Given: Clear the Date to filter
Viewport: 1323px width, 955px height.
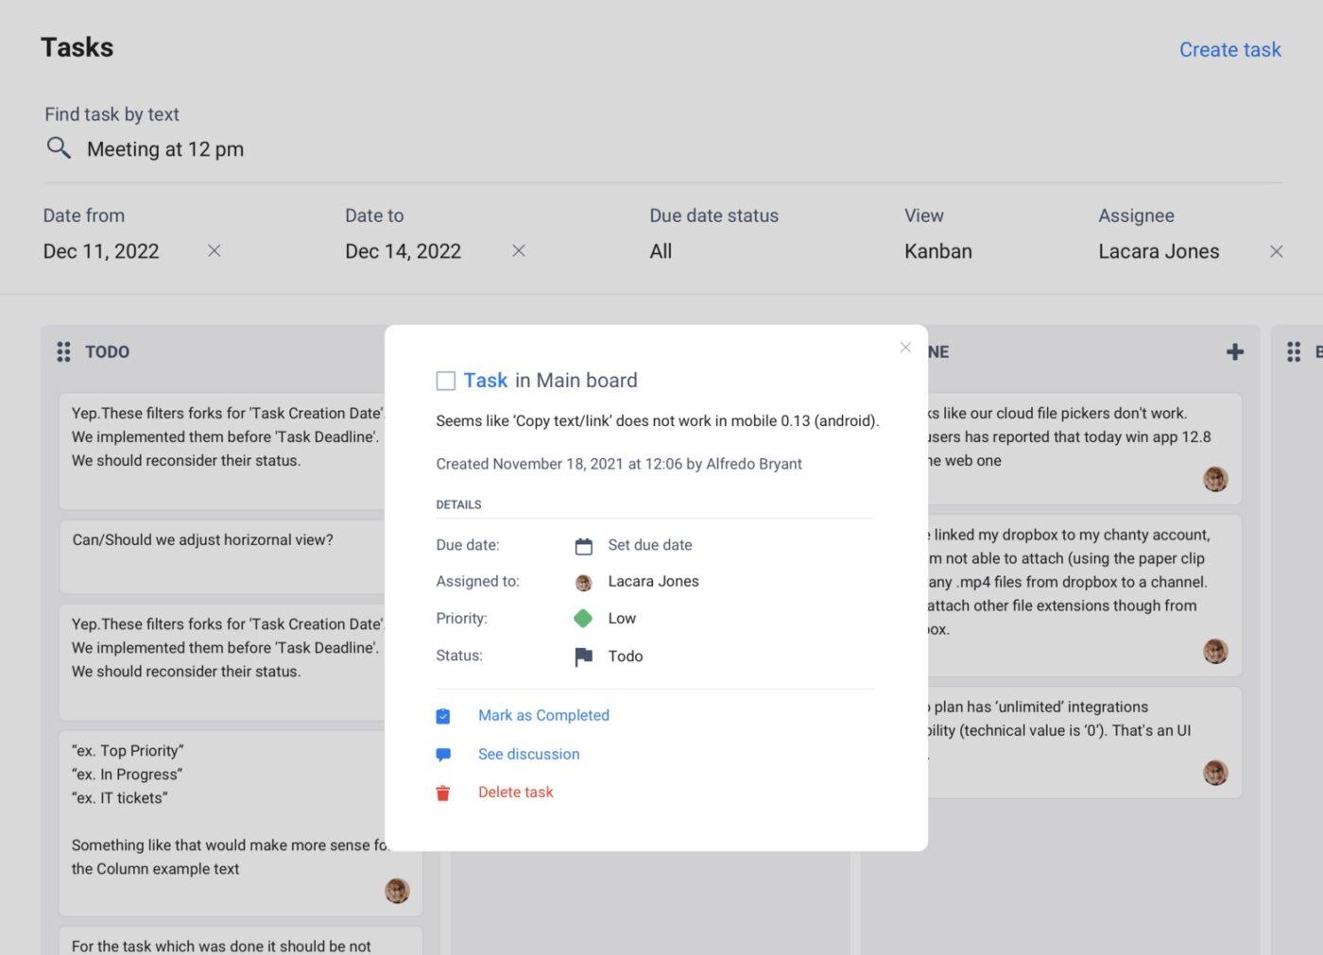Looking at the screenshot, I should pos(519,251).
